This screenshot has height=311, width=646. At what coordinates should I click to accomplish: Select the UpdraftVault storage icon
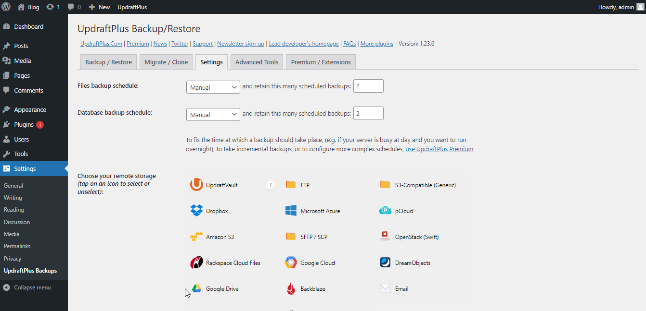196,185
